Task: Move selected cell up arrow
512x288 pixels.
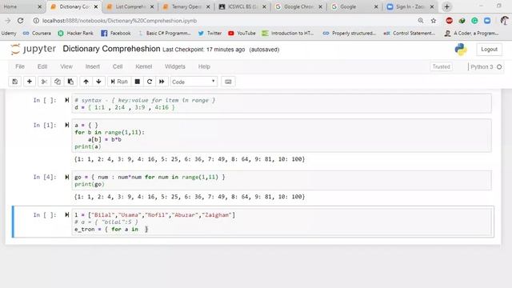Action: pyautogui.click(x=86, y=82)
